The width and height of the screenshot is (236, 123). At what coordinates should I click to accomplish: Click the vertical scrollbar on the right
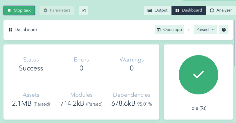click(235, 38)
